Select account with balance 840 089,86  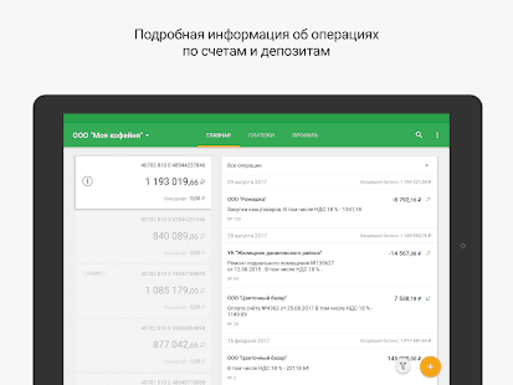[143, 237]
